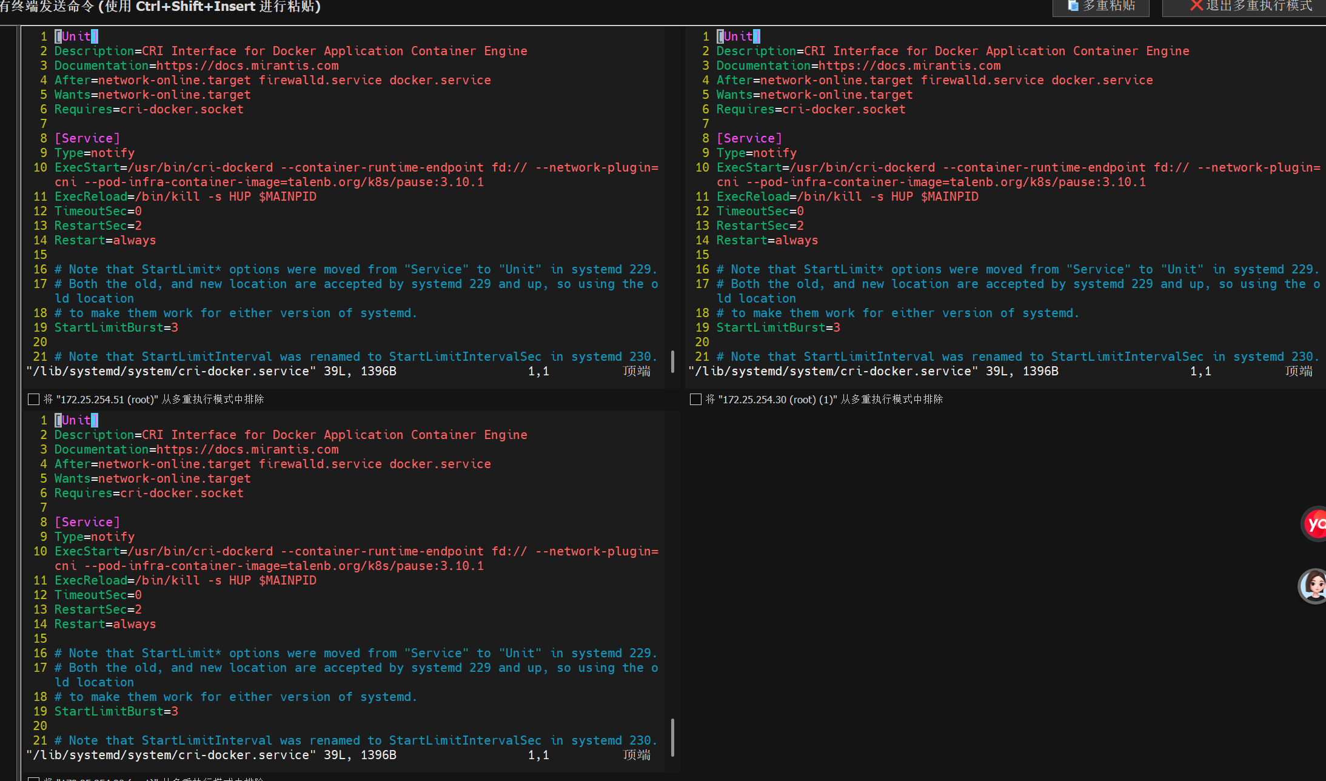Click '[Service]' in the top-right pane

tap(749, 138)
